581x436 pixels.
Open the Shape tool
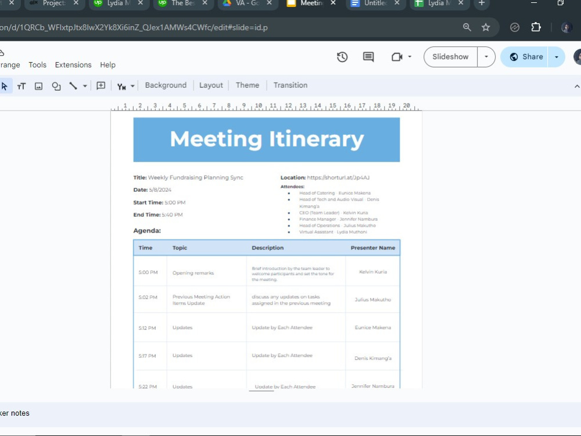tap(56, 86)
